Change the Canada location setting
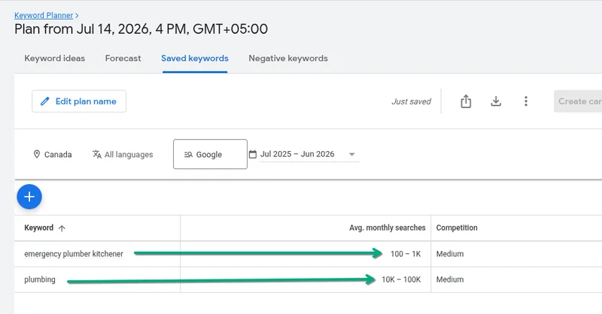Viewport: 602px width, 314px height. pos(53,155)
